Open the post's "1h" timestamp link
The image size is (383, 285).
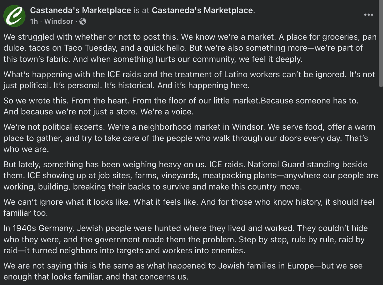[x=34, y=21]
